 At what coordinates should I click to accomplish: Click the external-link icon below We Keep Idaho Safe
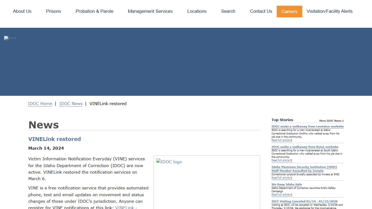point(291,195)
